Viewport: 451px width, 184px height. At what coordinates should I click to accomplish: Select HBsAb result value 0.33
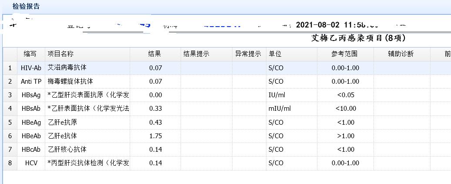[155, 109]
